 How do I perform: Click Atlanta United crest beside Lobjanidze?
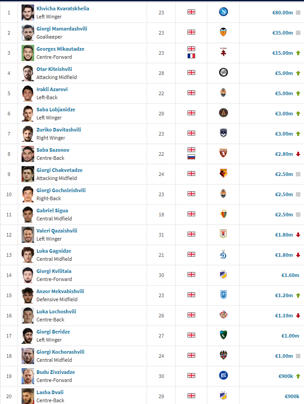pyautogui.click(x=223, y=114)
